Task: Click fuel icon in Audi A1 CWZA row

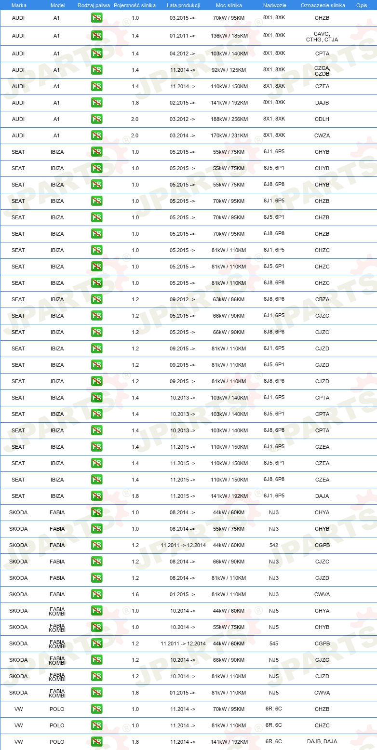Action: pyautogui.click(x=96, y=135)
